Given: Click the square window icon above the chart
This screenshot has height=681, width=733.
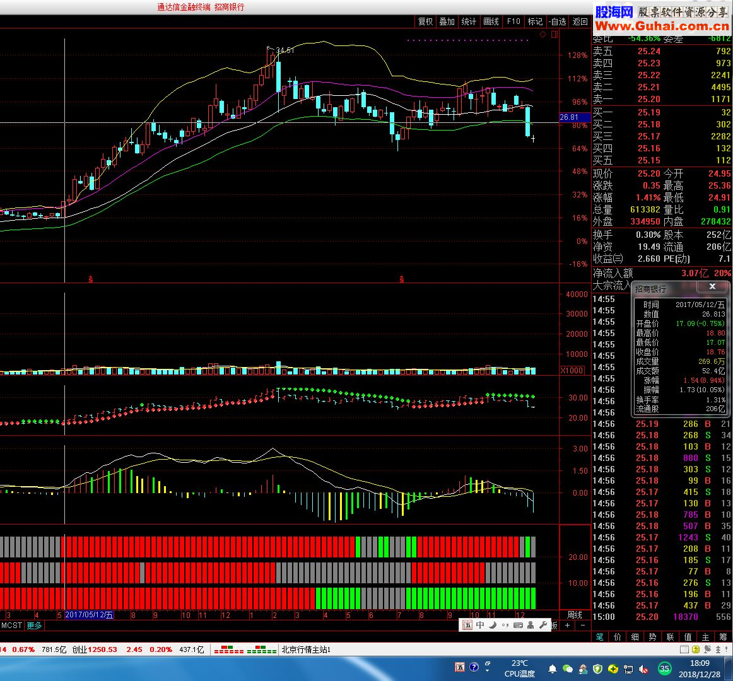Looking at the screenshot, I should coord(554,35).
